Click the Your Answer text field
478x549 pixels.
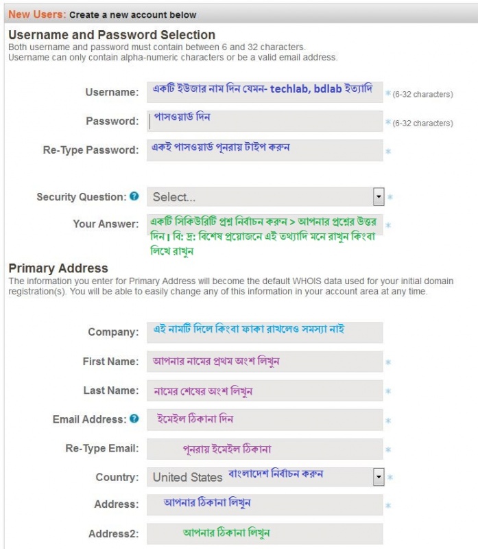pyautogui.click(x=264, y=225)
